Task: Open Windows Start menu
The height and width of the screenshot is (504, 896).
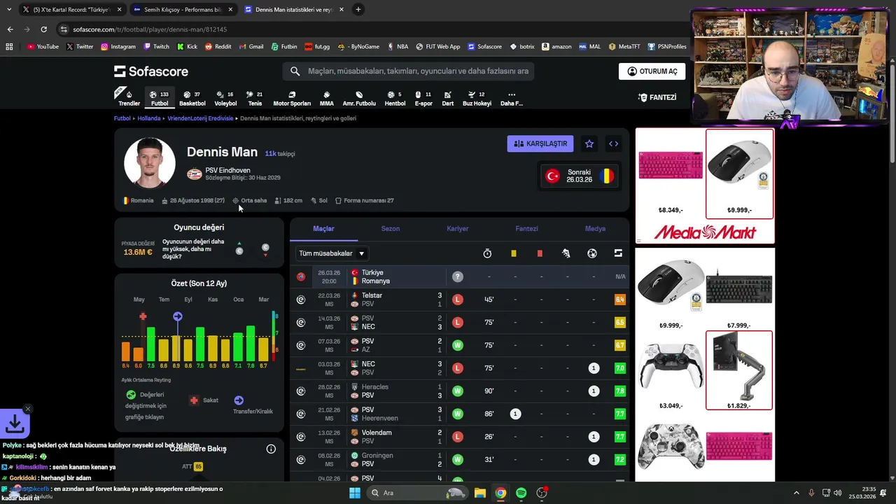Action: pos(355,493)
